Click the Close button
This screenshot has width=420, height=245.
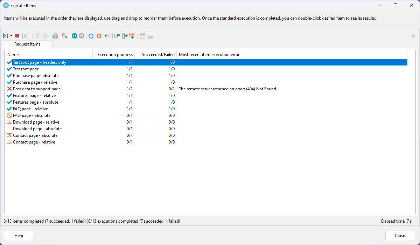tap(400, 236)
